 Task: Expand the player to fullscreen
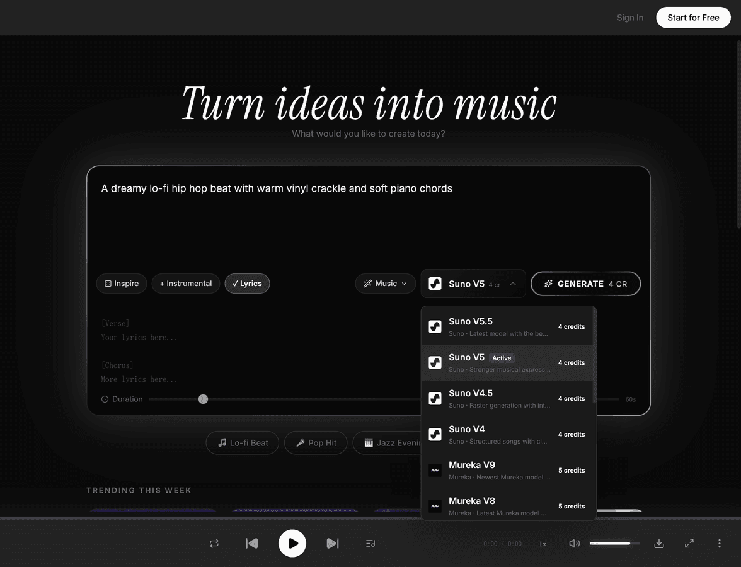point(689,543)
